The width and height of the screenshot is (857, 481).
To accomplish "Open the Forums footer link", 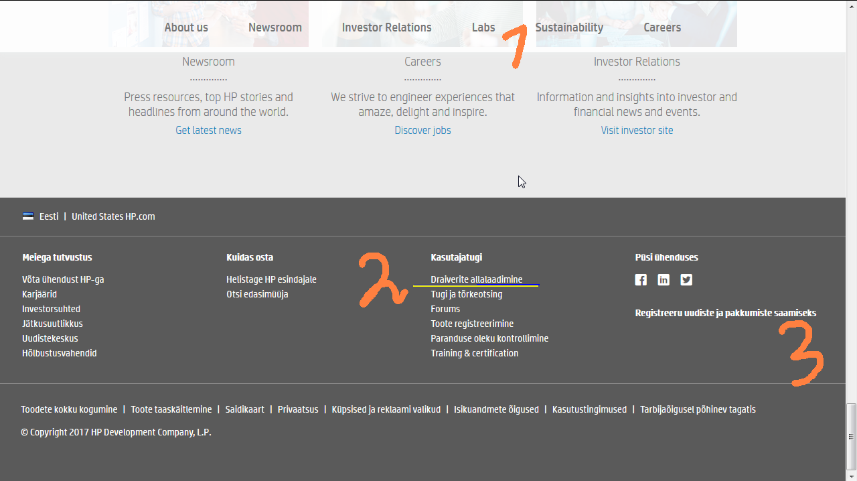I will click(x=445, y=309).
